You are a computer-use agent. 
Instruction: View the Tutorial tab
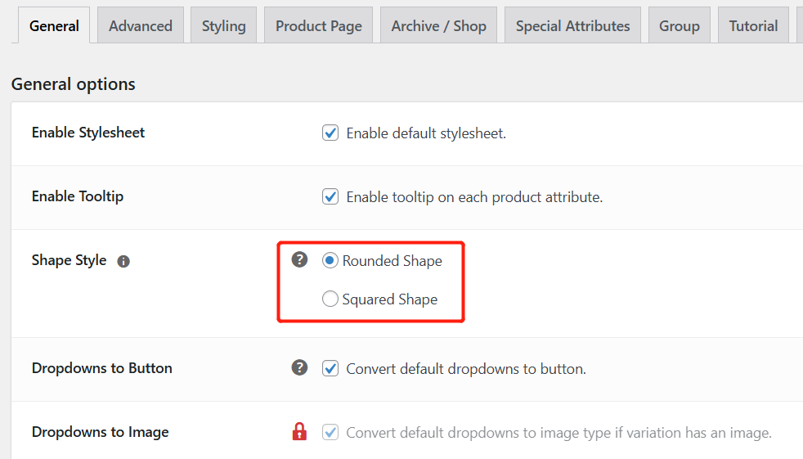(753, 26)
